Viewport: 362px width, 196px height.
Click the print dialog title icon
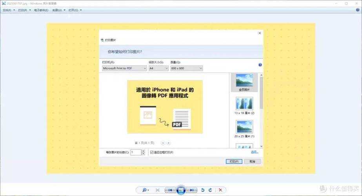tap(102, 40)
